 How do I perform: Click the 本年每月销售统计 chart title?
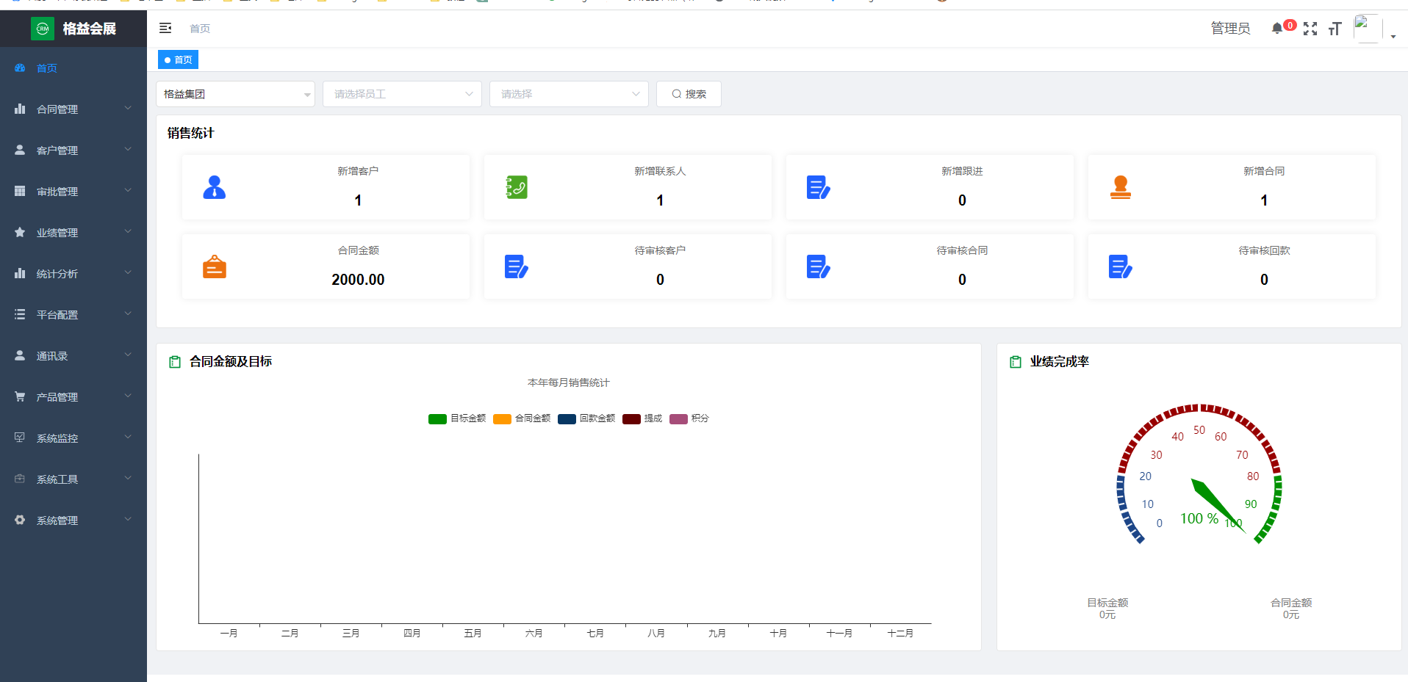[569, 382]
